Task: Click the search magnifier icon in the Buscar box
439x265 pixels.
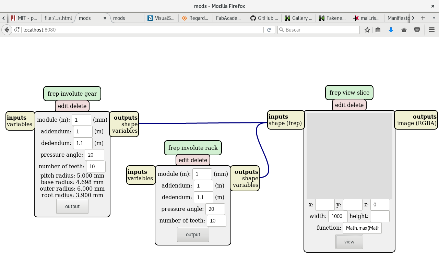Action: (281, 30)
